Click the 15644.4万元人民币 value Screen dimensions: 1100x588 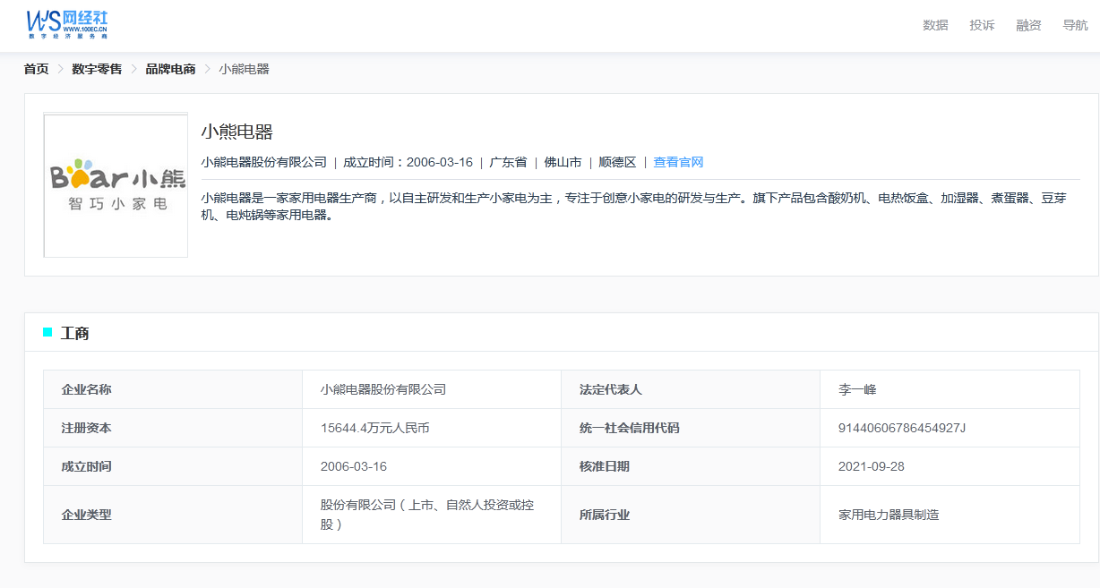click(x=375, y=428)
